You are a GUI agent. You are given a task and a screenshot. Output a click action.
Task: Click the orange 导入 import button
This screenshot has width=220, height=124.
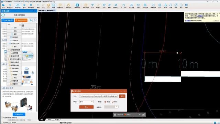[x=86, y=107]
